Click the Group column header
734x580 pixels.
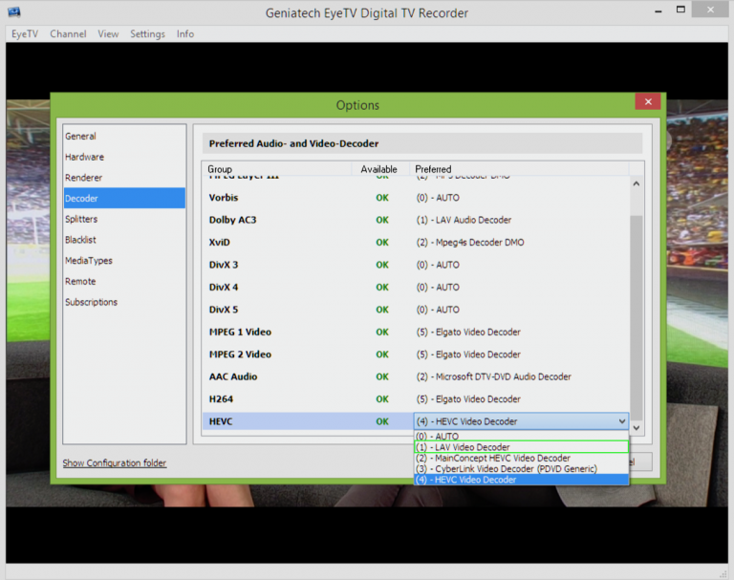point(276,169)
